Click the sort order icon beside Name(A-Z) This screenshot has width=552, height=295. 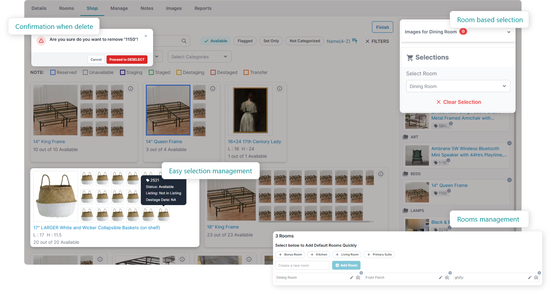point(355,41)
